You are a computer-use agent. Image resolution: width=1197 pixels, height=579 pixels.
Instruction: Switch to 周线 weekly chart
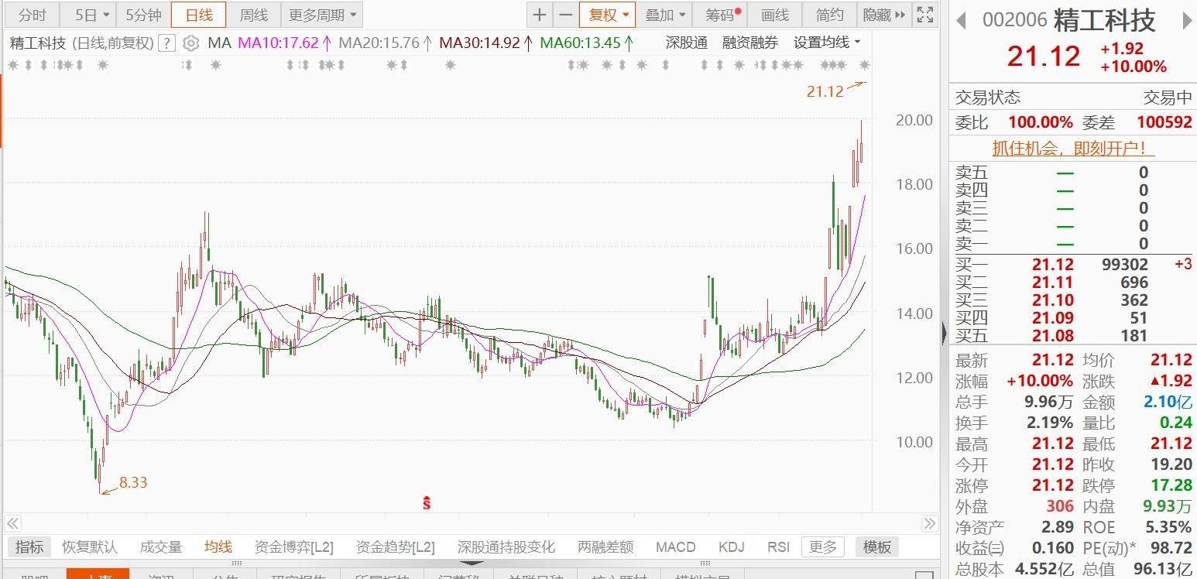click(253, 15)
